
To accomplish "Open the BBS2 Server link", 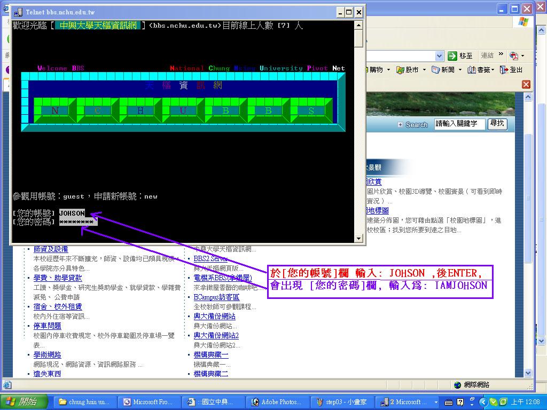I will [210, 259].
